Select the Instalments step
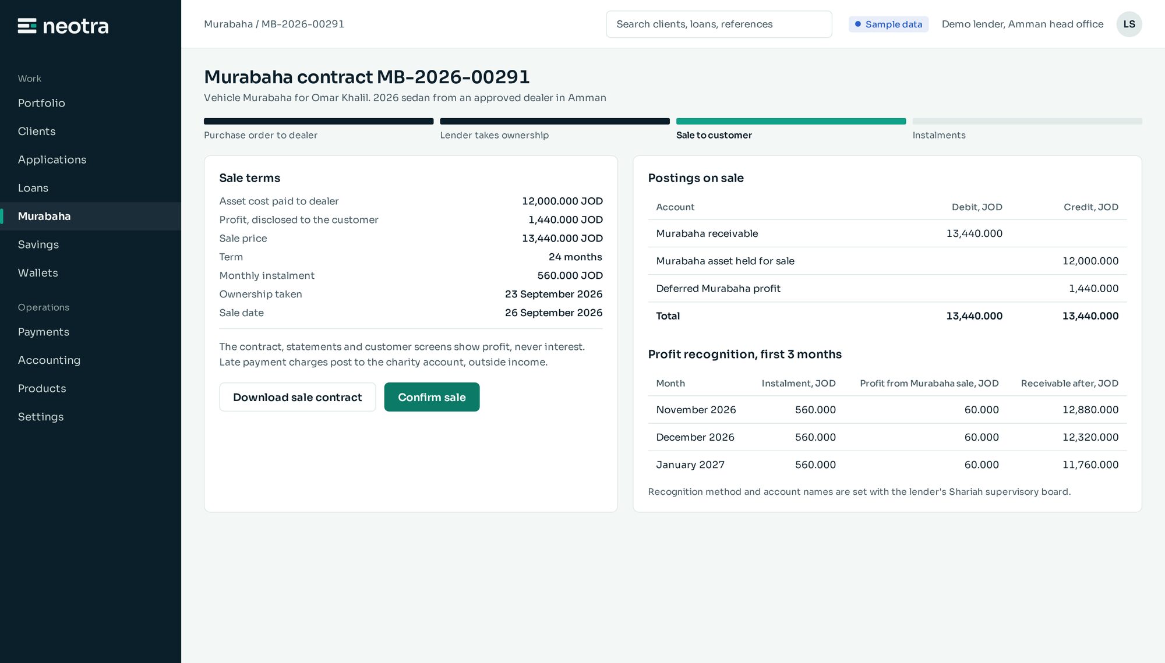This screenshot has width=1165, height=663. [1027, 129]
